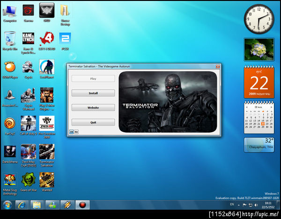Select highlighted day 22 in month calendar
The height and width of the screenshot is (219, 281).
(263, 124)
